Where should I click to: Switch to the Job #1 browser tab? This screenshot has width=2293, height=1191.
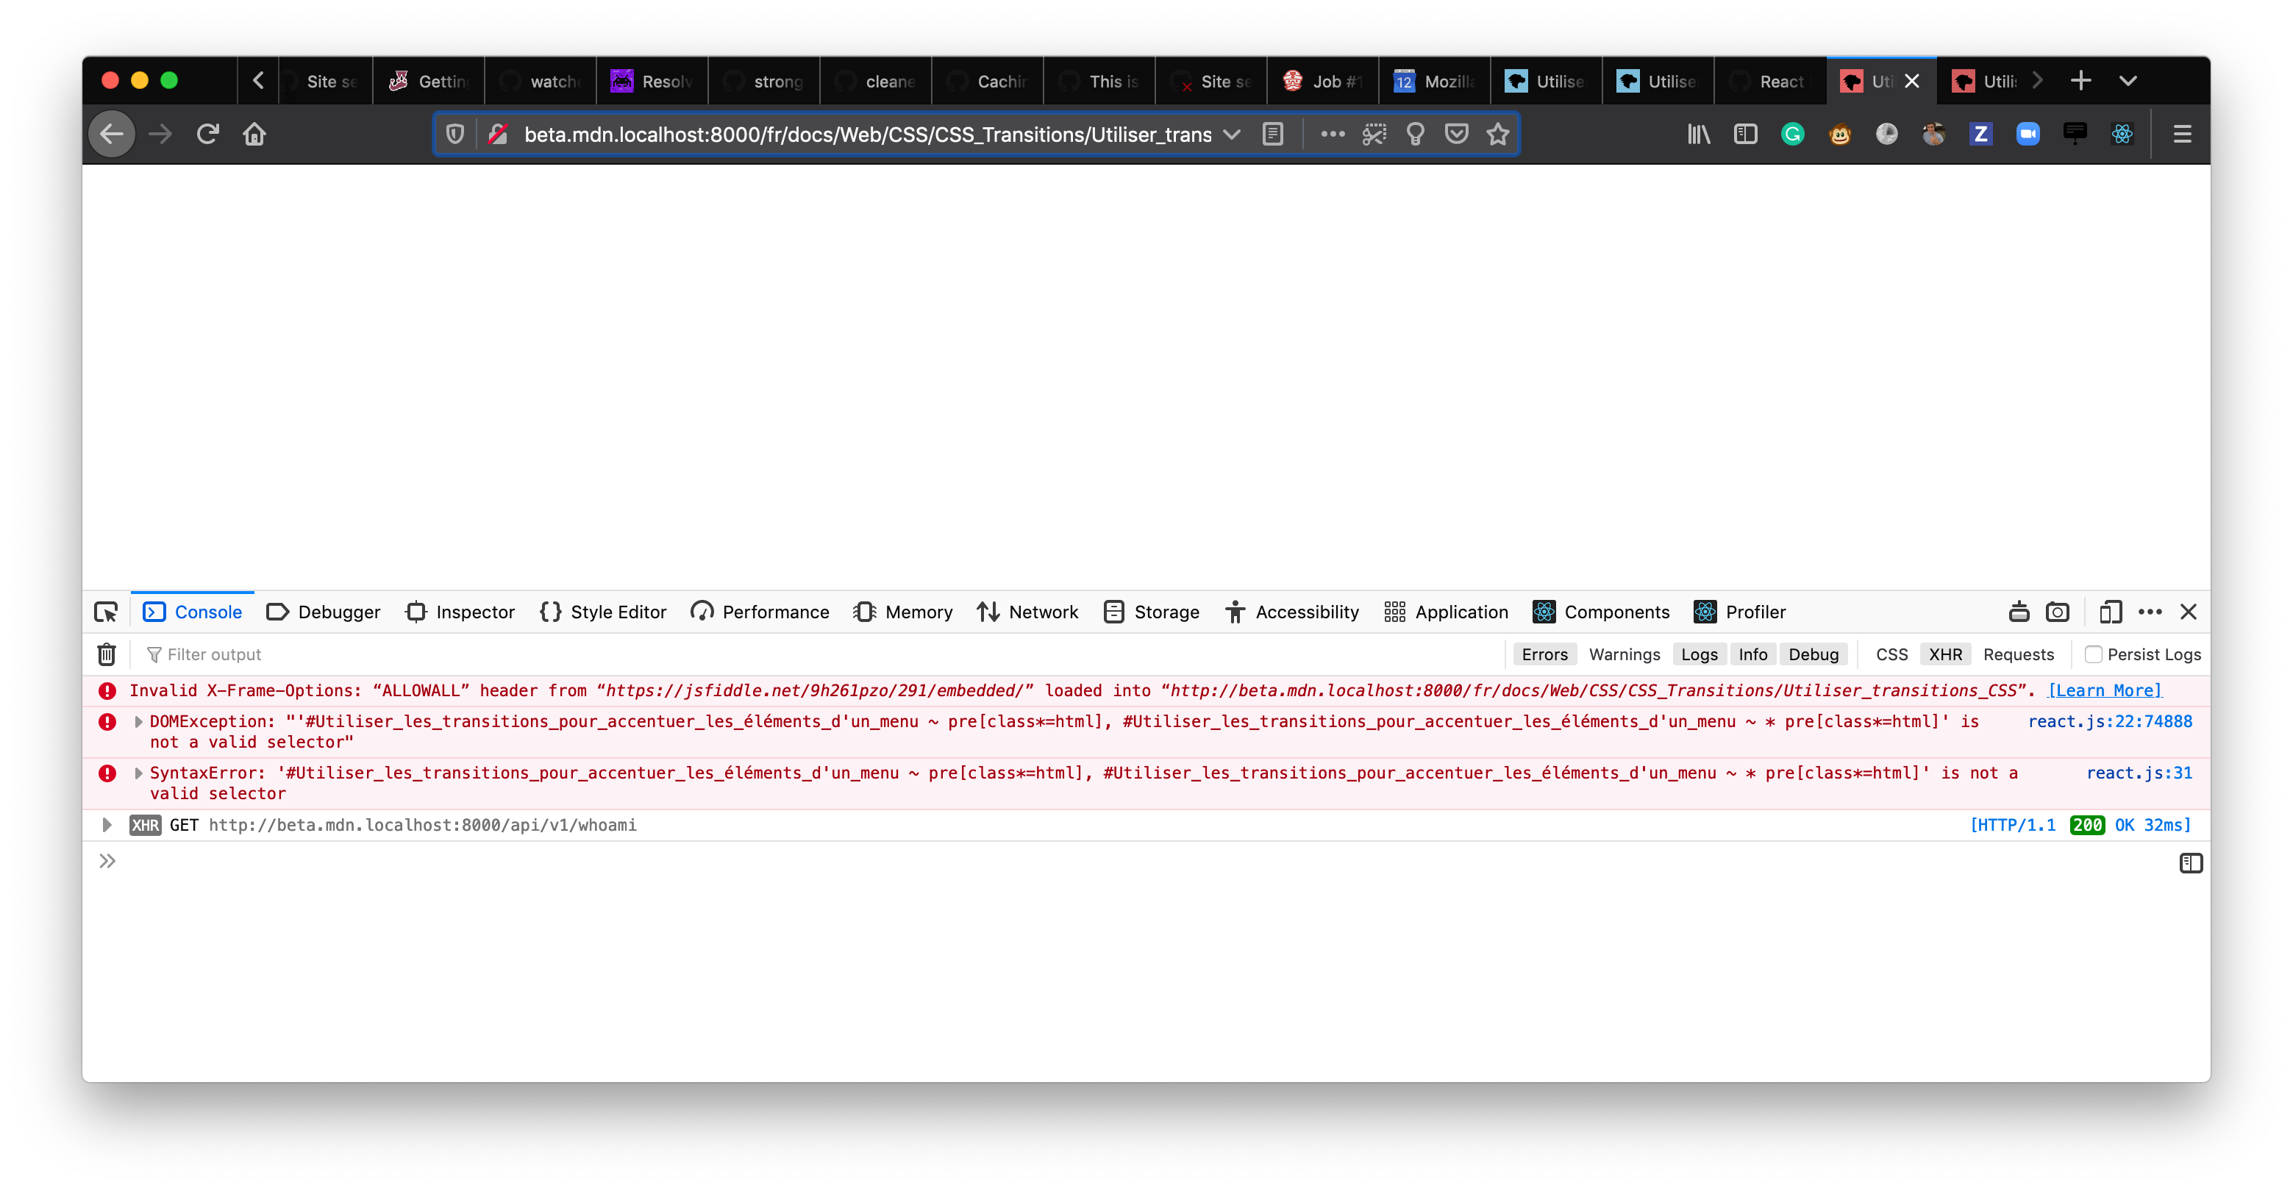(x=1323, y=81)
